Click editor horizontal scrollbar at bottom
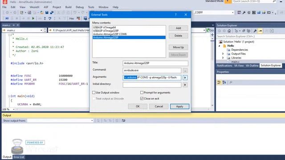 coord(113,109)
